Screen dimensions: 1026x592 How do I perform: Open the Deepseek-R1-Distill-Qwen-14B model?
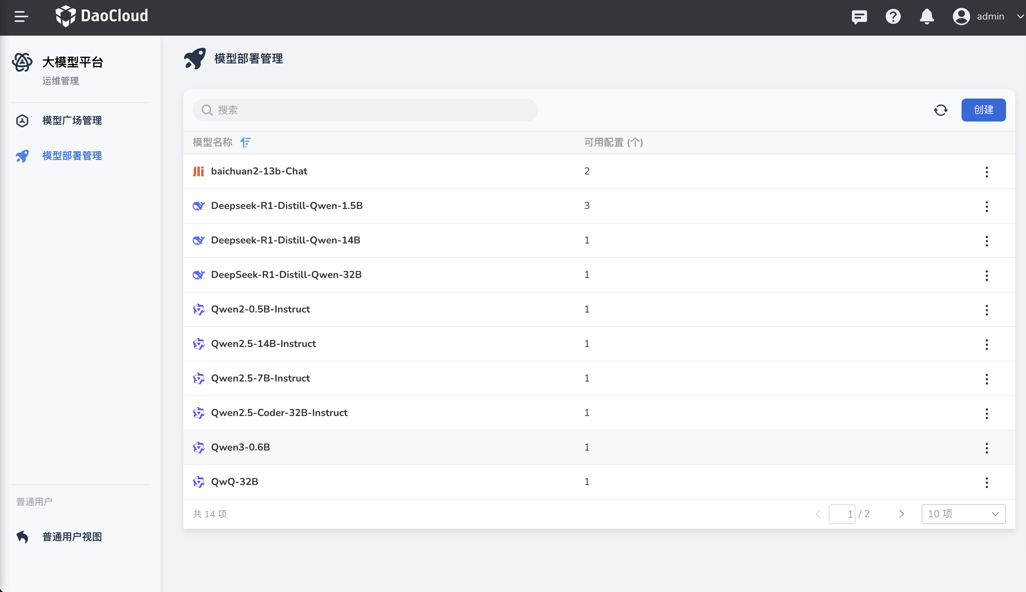click(285, 240)
